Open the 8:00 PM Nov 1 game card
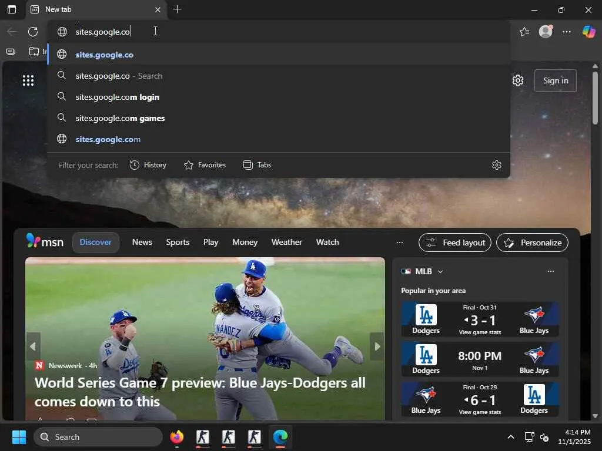 [x=480, y=359]
